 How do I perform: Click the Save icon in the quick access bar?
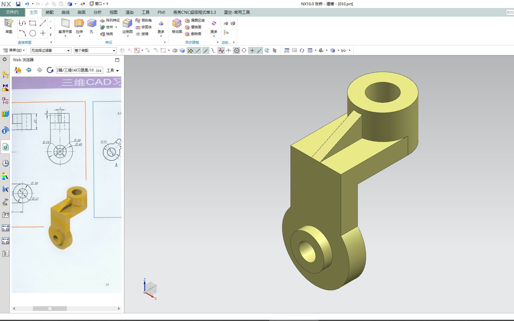coord(18,4)
